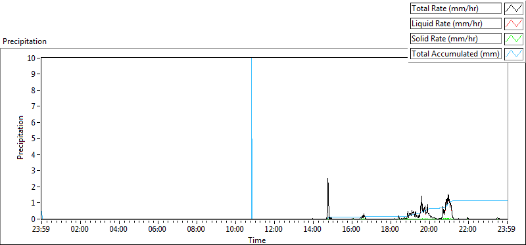Click the 16:00 time axis label
This screenshot has width=526, height=245.
[352, 230]
